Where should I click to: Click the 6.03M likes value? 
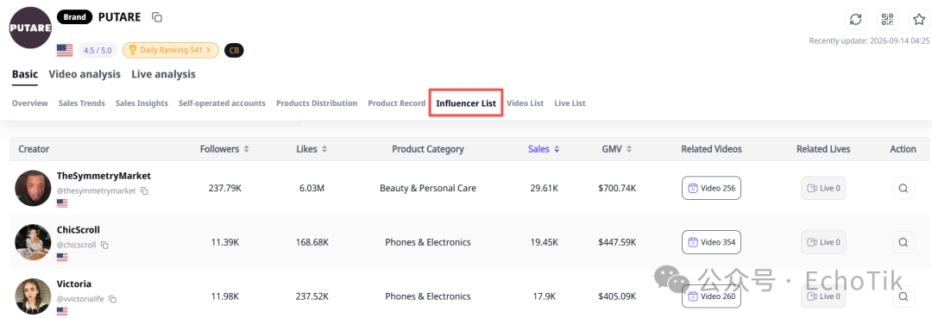click(312, 188)
